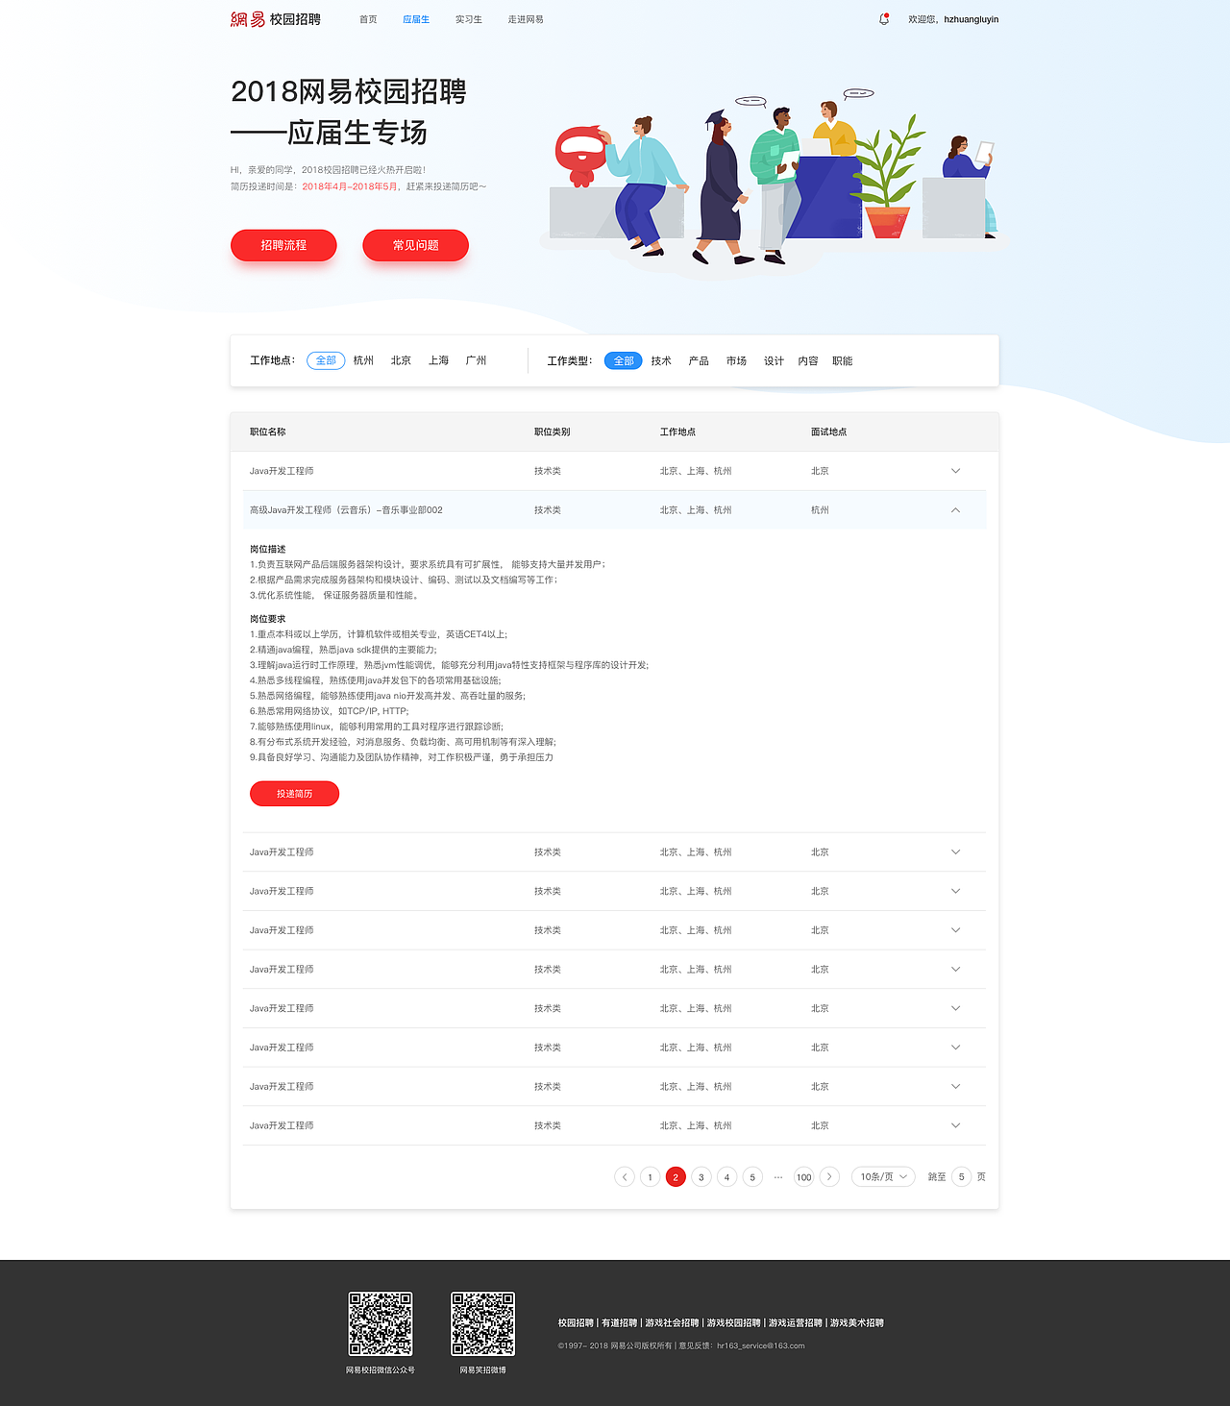The height and width of the screenshot is (1406, 1230).
Task: Go to previous page arrow
Action: click(x=625, y=1176)
